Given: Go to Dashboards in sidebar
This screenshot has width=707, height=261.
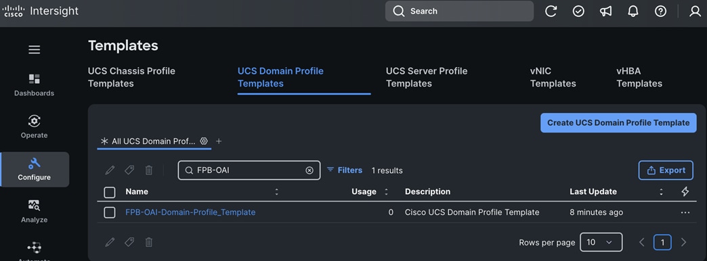Looking at the screenshot, I should click(35, 85).
